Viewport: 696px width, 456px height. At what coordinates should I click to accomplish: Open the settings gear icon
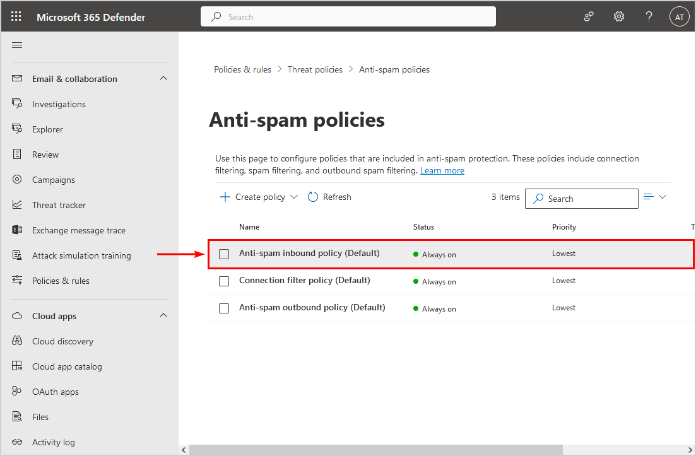pyautogui.click(x=618, y=17)
